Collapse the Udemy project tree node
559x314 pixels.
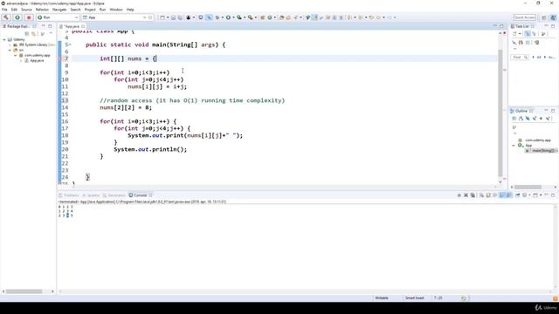[x=4, y=39]
